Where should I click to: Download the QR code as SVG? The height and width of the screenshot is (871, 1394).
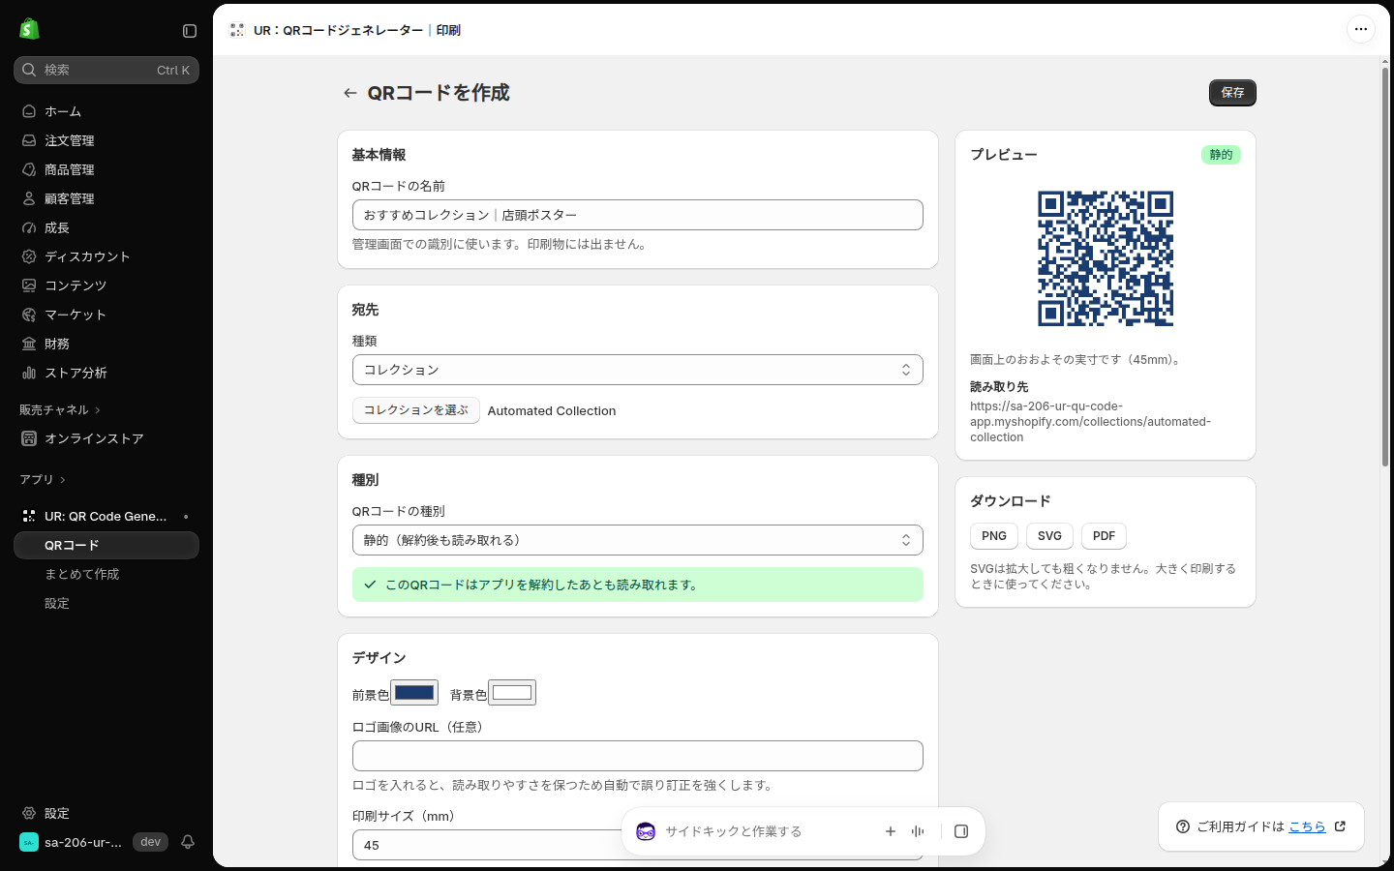tap(1049, 536)
